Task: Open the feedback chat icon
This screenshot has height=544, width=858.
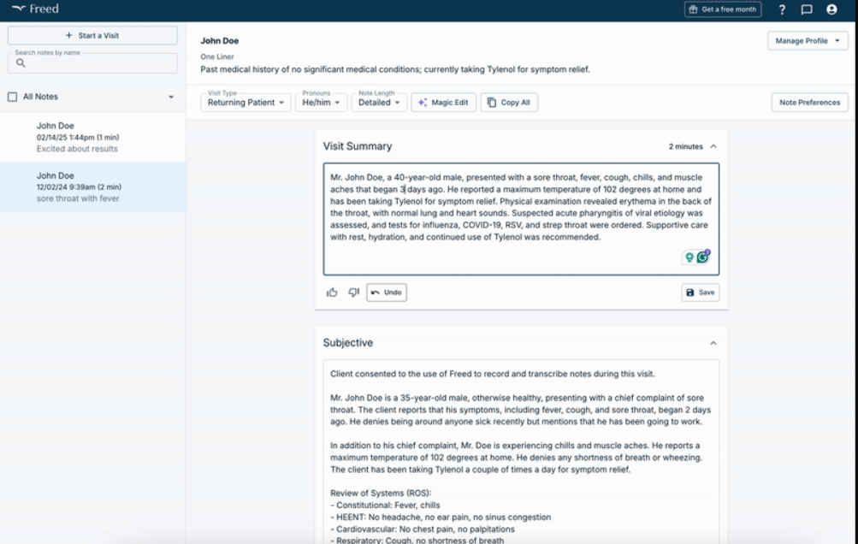Action: click(x=805, y=9)
